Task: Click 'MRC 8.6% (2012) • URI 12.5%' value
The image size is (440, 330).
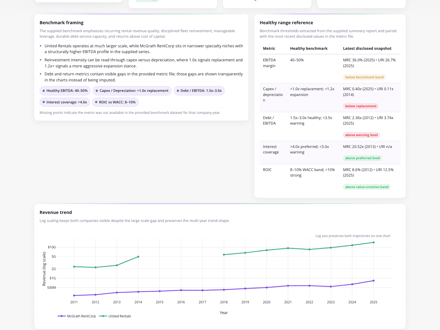Action: tap(368, 172)
